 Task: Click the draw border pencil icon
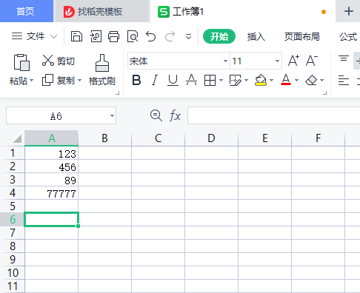tap(236, 81)
